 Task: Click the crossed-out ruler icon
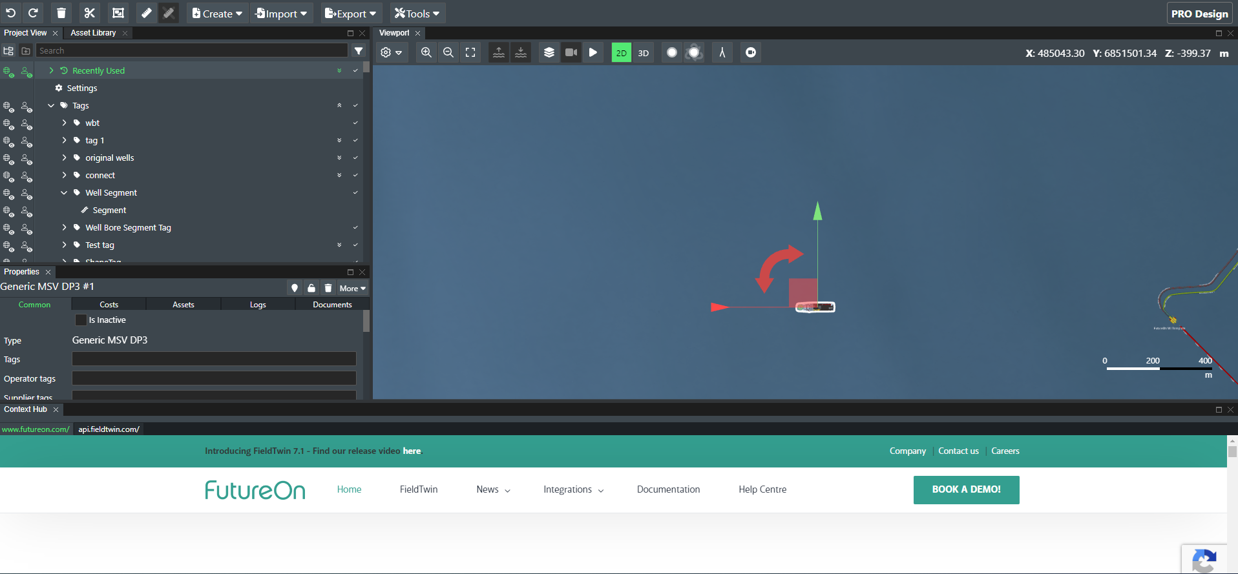pos(169,13)
